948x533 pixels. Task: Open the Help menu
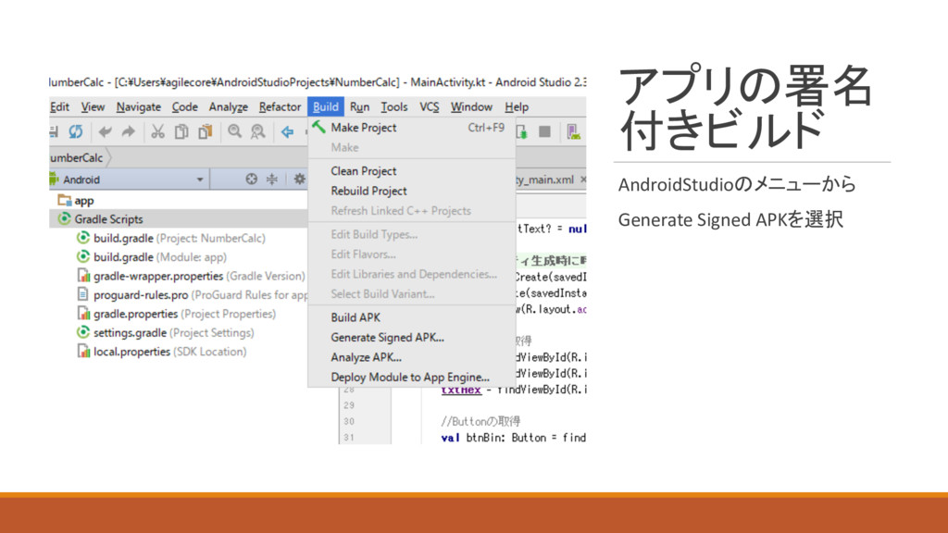(517, 107)
